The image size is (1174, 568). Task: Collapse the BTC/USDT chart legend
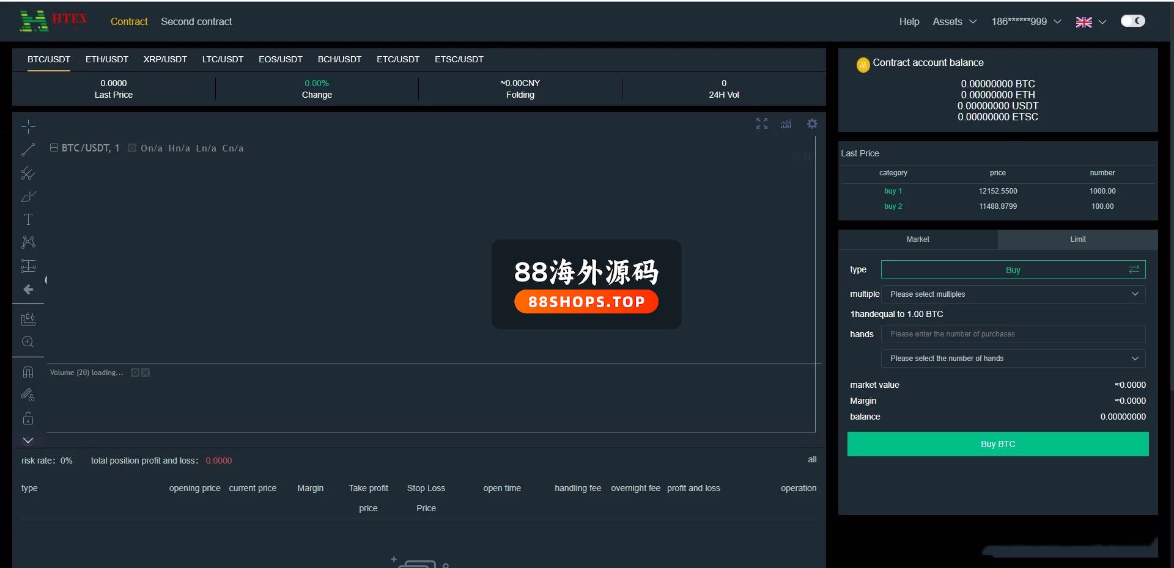[x=54, y=148]
